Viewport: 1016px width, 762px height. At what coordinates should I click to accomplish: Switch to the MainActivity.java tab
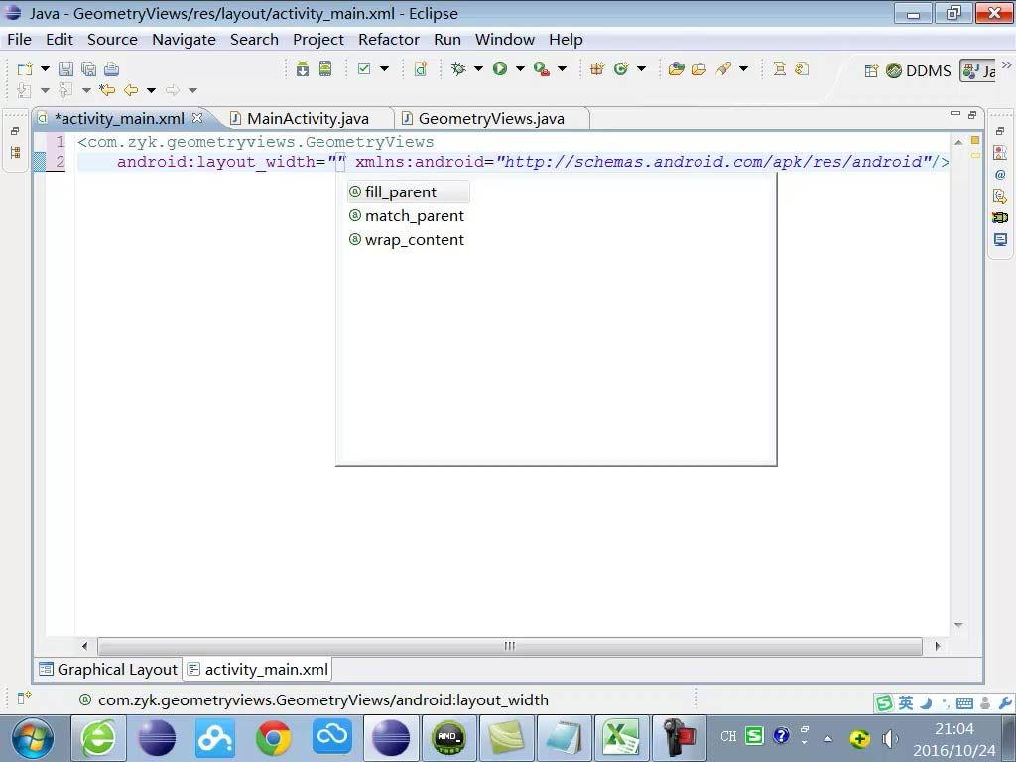[x=308, y=119]
